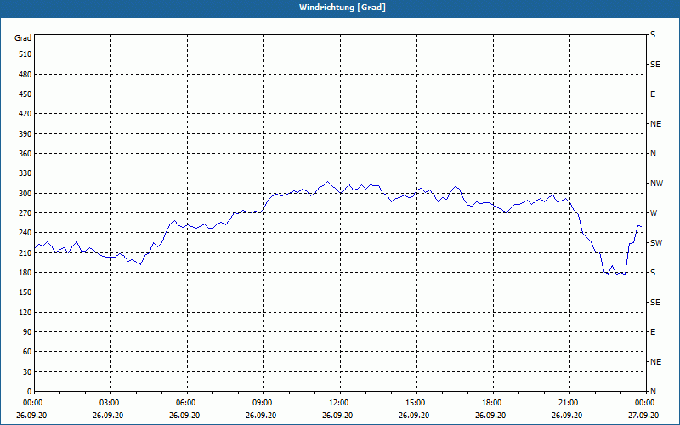The height and width of the screenshot is (425, 680).
Task: Click the W compass label
Action: (654, 213)
